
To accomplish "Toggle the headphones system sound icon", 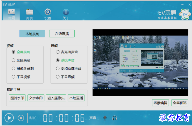I will 115,118.
